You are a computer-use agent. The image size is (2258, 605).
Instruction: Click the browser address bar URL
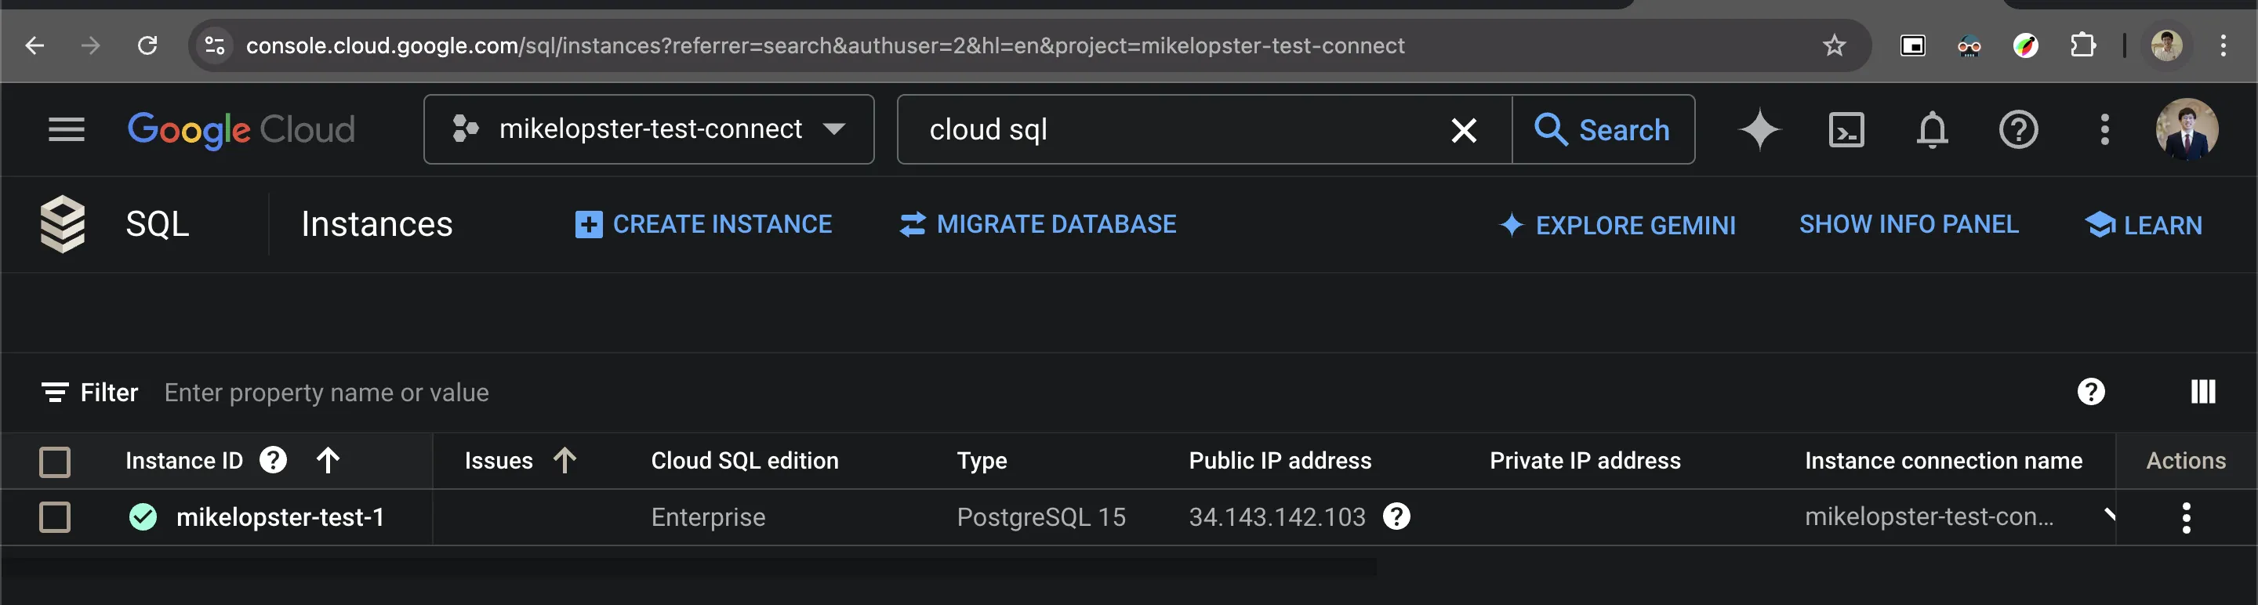pos(825,45)
